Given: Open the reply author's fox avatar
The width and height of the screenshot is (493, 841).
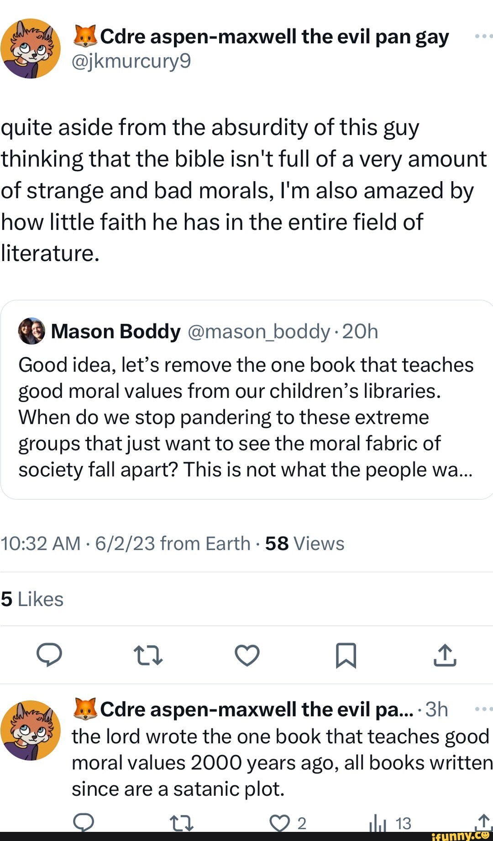Looking at the screenshot, I should pyautogui.click(x=31, y=730).
